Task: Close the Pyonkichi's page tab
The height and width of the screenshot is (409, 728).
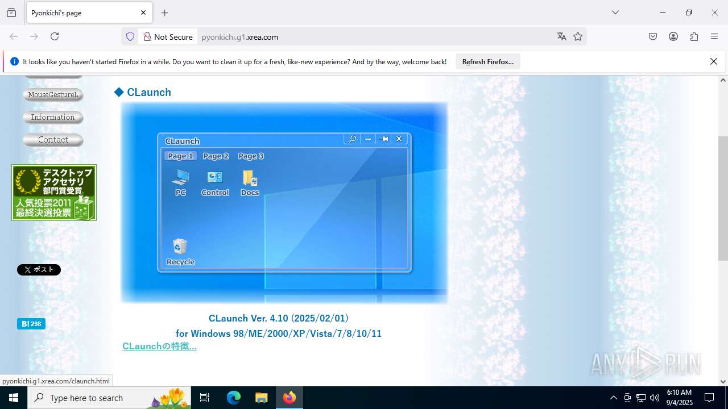Action: coord(143,12)
